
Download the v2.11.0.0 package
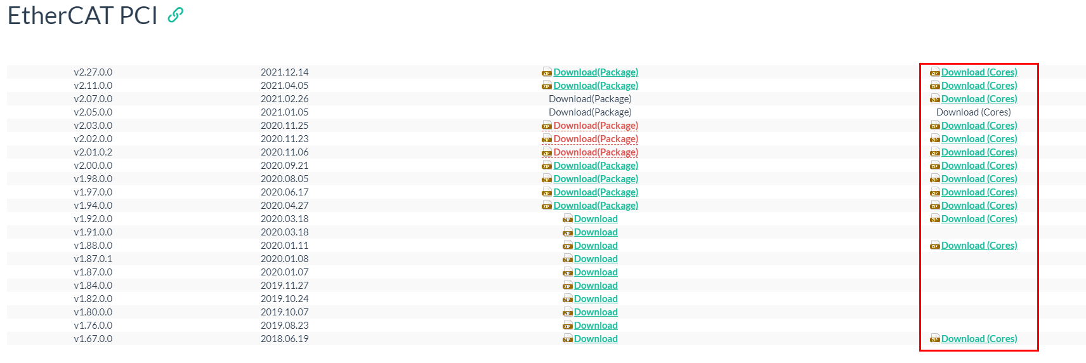click(x=595, y=86)
